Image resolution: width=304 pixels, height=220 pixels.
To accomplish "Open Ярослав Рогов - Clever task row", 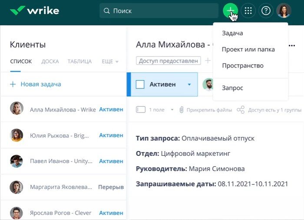I will tap(63, 210).
